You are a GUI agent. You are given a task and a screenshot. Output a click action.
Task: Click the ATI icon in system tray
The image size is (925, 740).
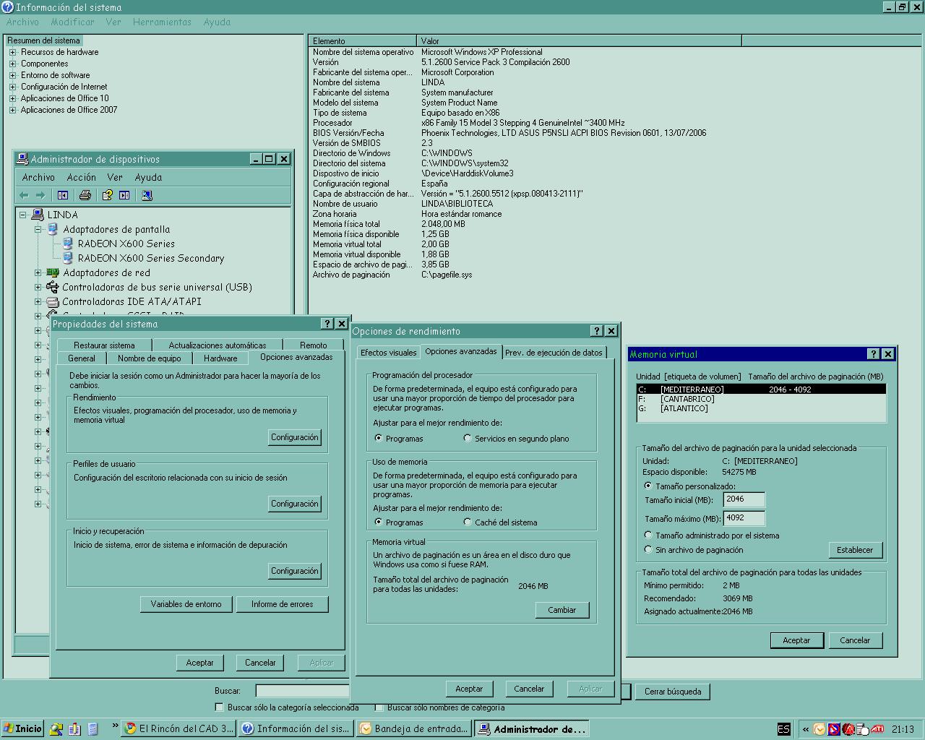tap(878, 729)
